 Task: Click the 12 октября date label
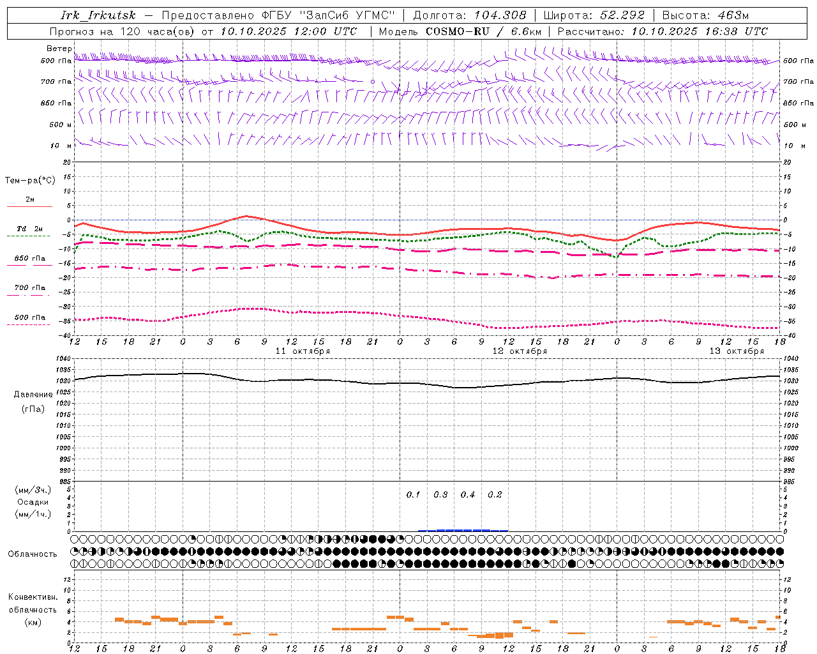click(520, 351)
